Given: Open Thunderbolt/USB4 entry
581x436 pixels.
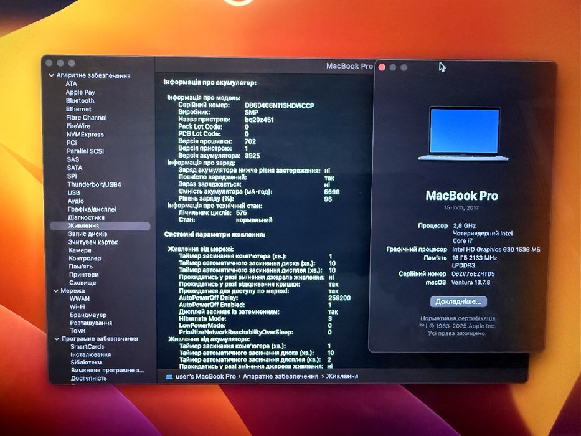Looking at the screenshot, I should [x=94, y=184].
